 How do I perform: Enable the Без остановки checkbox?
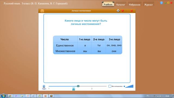110,86
